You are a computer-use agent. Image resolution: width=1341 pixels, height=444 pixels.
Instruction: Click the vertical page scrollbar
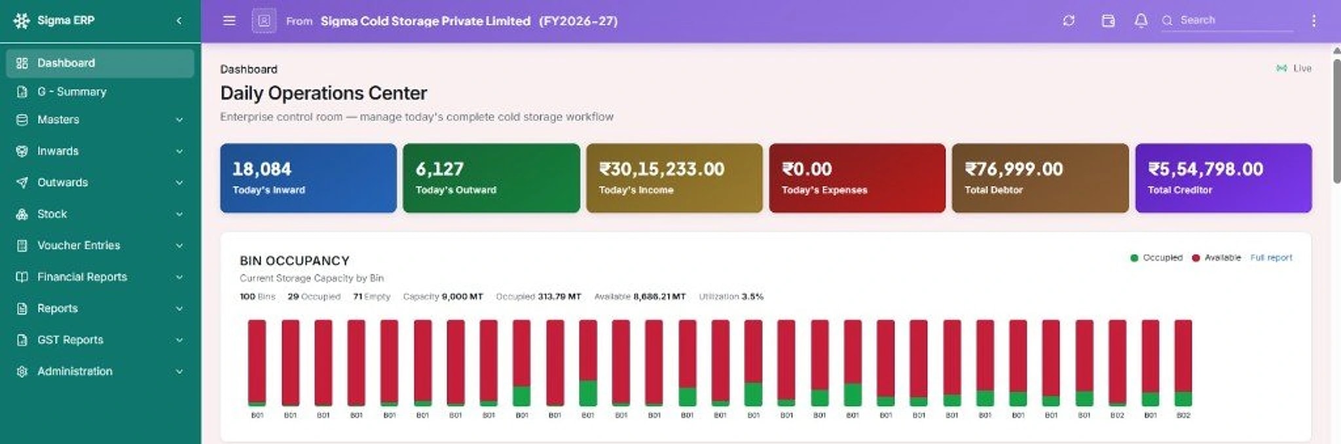pos(1336,121)
